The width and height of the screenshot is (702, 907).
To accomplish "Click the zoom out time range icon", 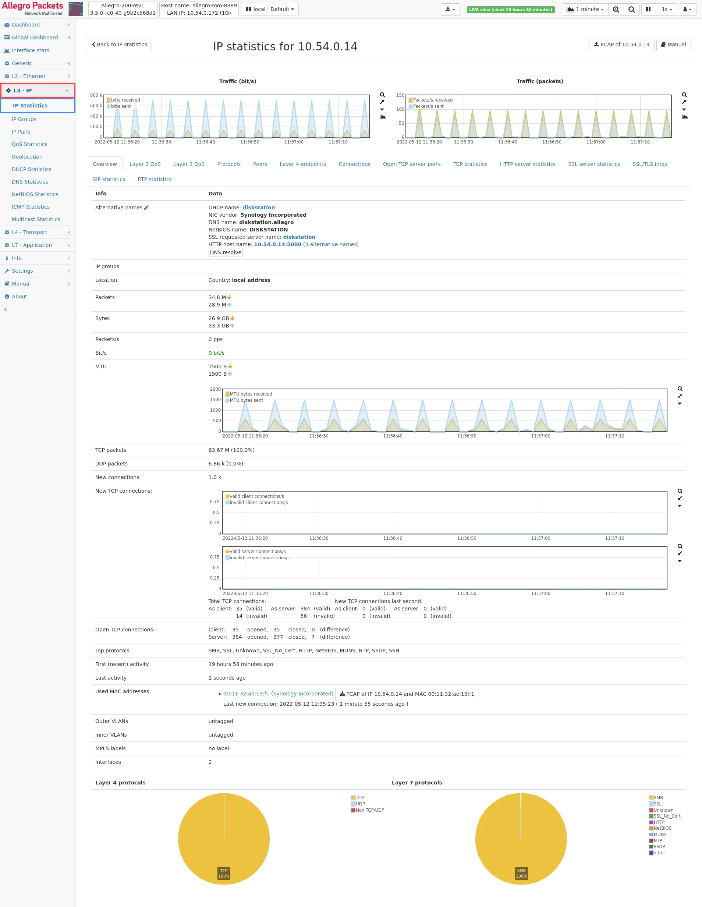I will pos(631,10).
